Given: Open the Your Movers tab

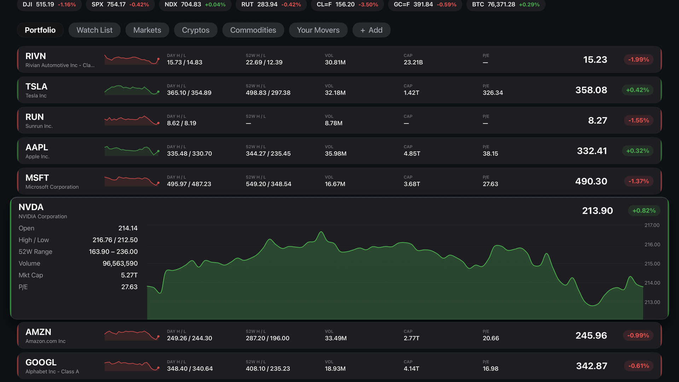Looking at the screenshot, I should (x=318, y=30).
